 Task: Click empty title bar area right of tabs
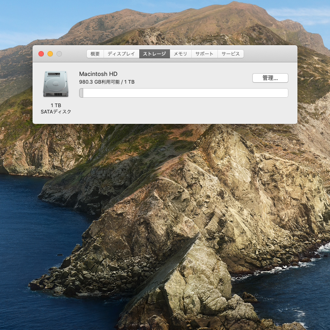coord(270,54)
